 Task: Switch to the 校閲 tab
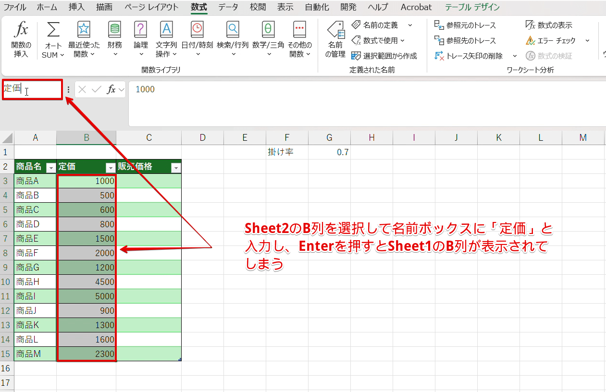258,7
